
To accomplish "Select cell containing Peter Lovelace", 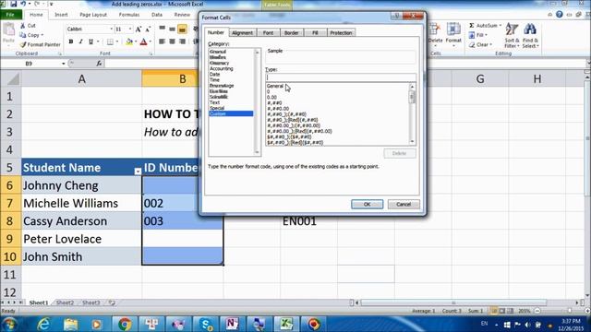I will (81, 239).
